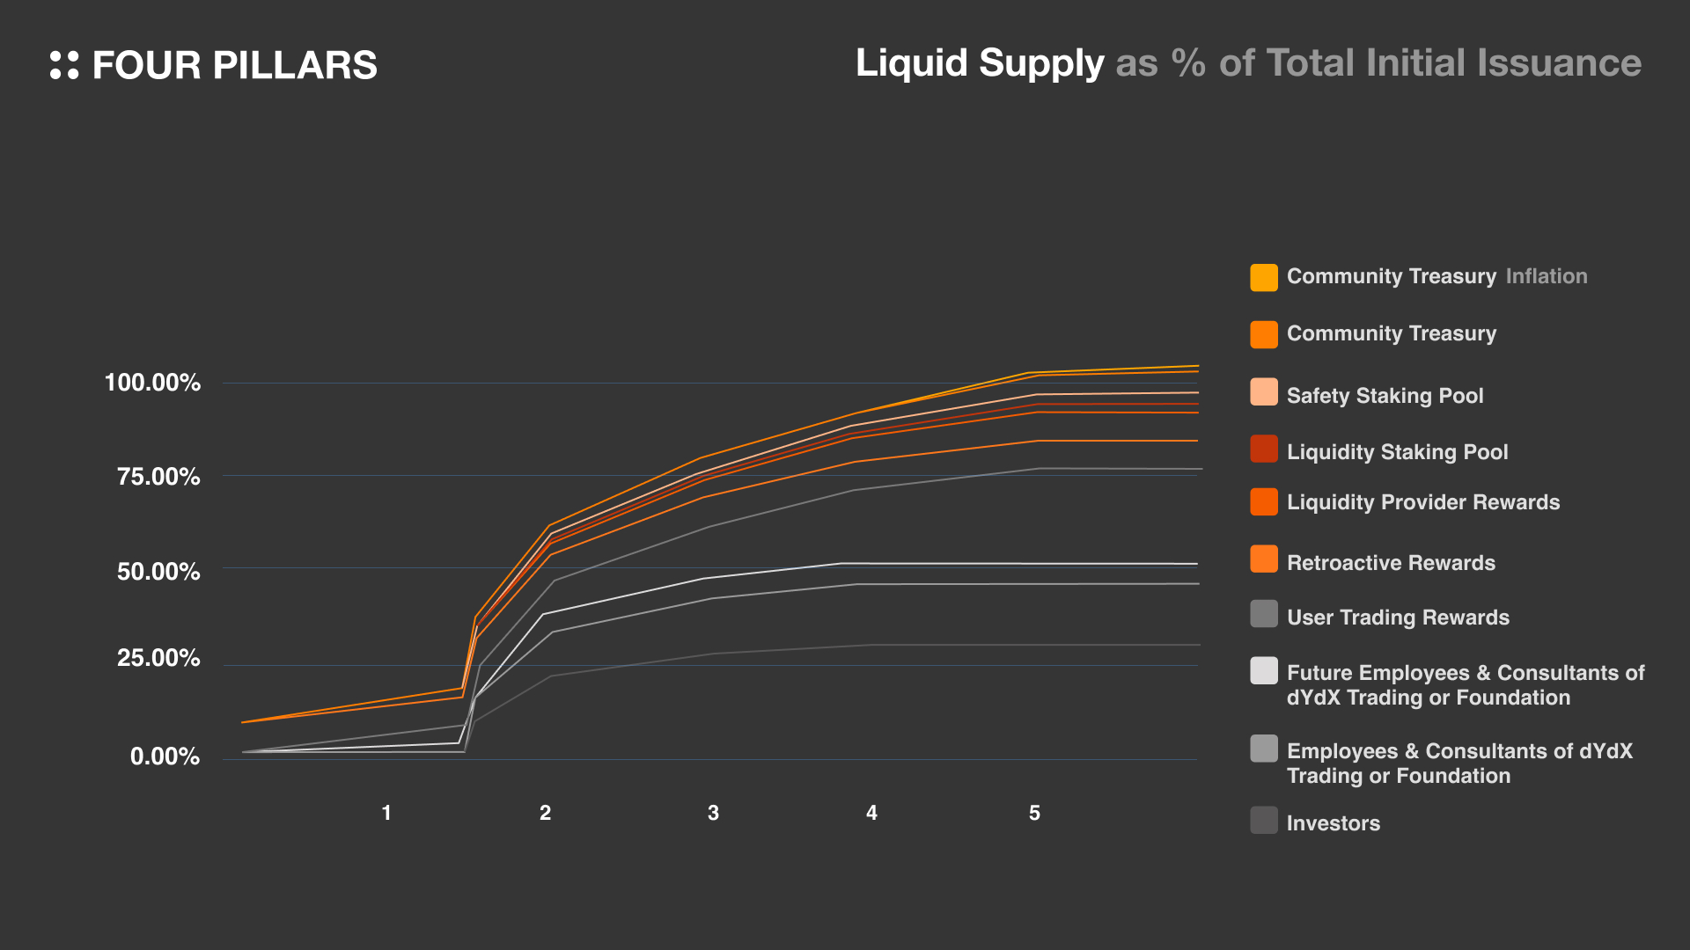
Task: Select the Safety Staking Pool legend swatch
Action: 1264,392
